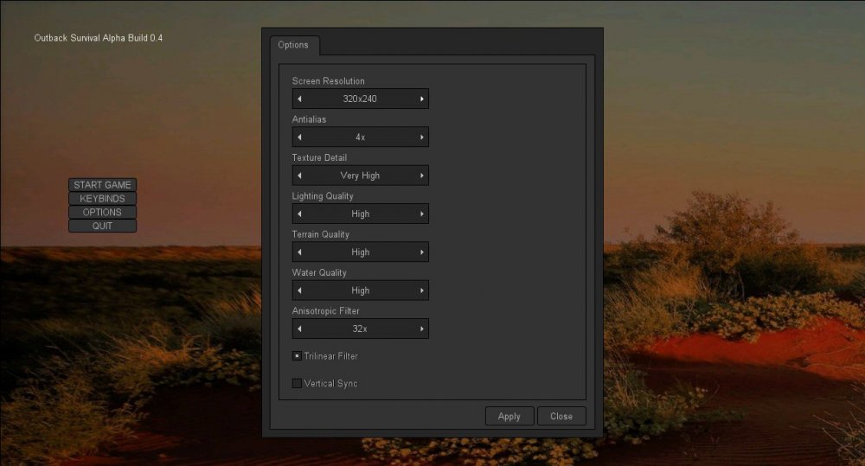Click the QUIT button

click(x=102, y=226)
